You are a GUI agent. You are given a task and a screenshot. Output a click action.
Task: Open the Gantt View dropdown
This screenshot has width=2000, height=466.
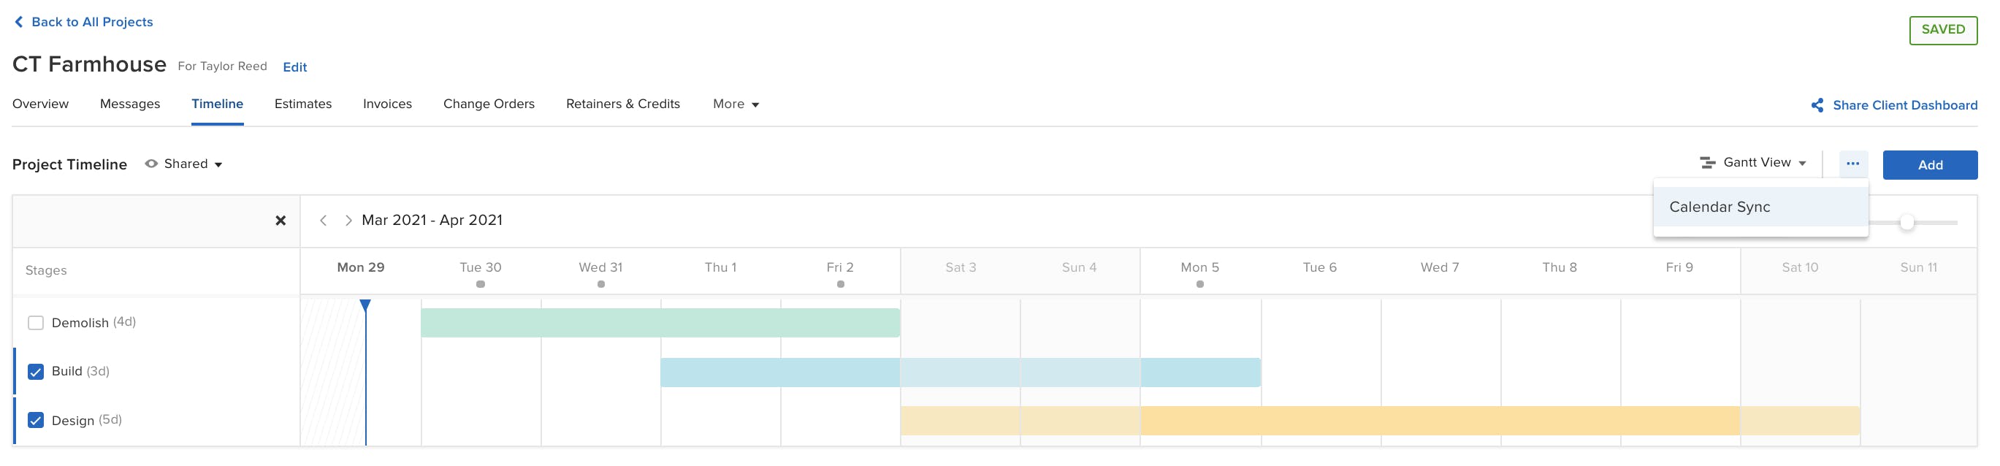(x=1753, y=162)
